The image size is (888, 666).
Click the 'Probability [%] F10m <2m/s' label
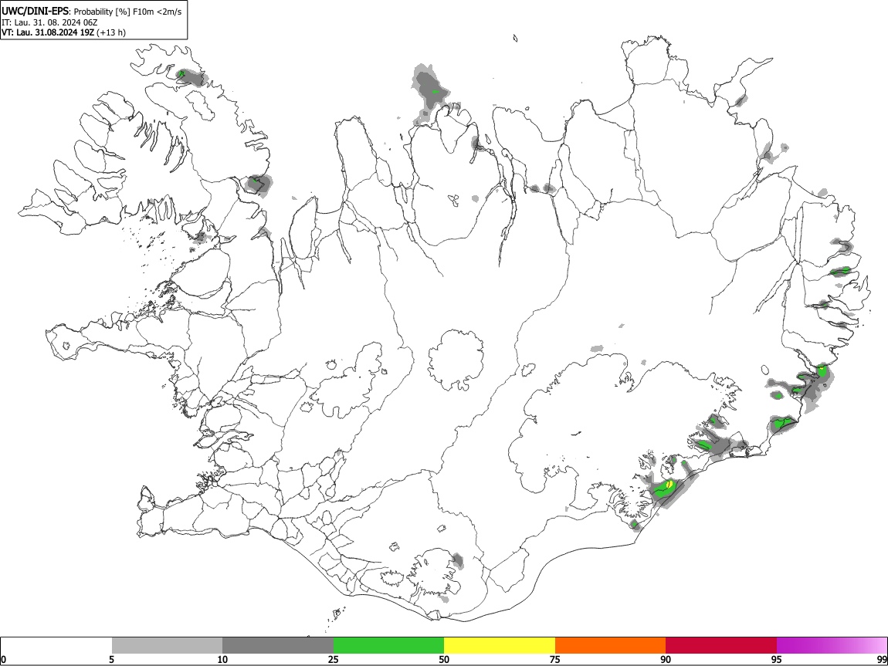[128, 12]
